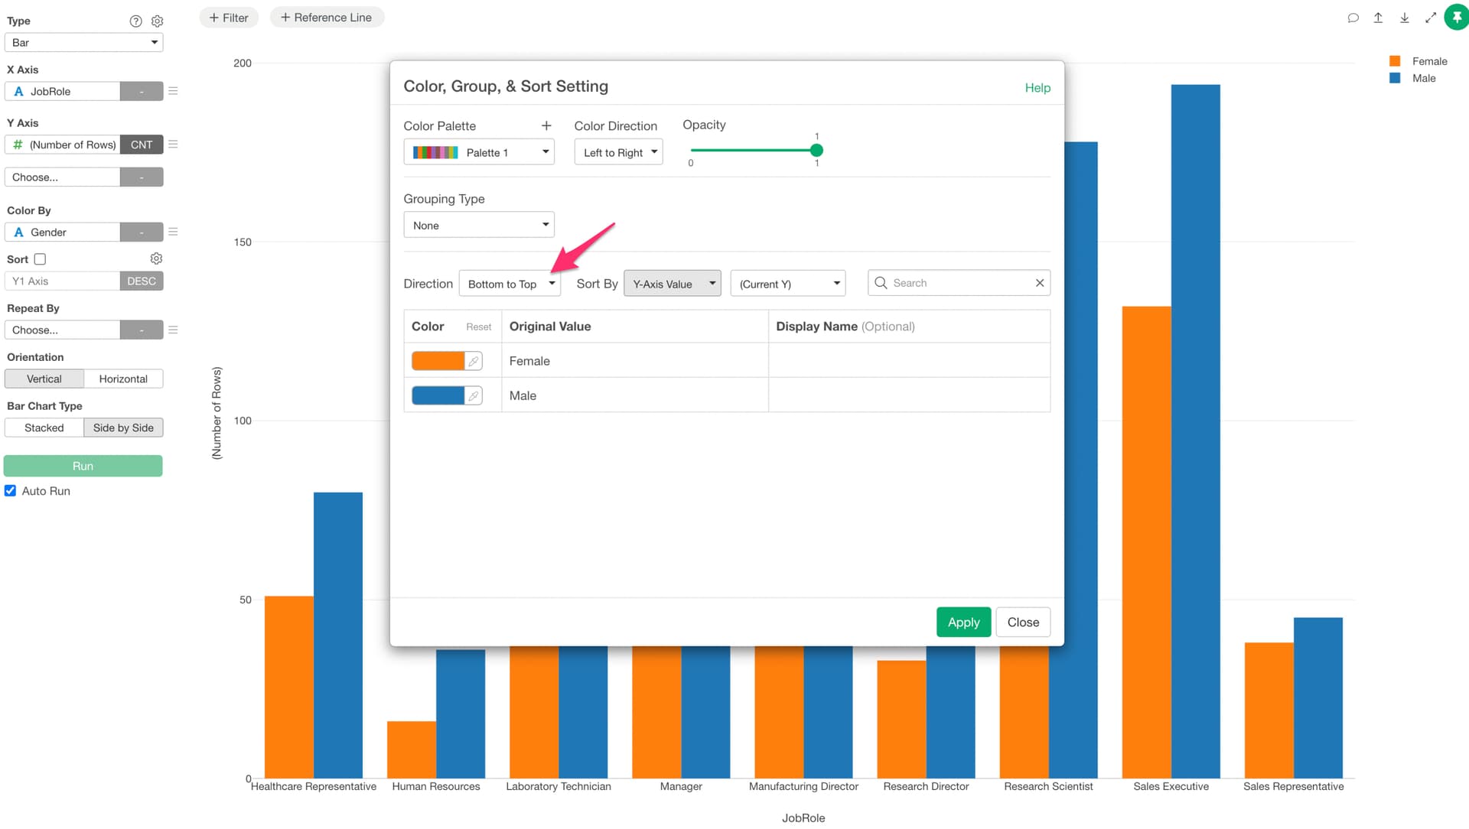
Task: Select Stacked bar chart type
Action: pyautogui.click(x=44, y=428)
